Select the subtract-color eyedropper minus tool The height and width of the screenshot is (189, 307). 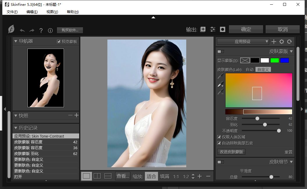tap(221, 92)
